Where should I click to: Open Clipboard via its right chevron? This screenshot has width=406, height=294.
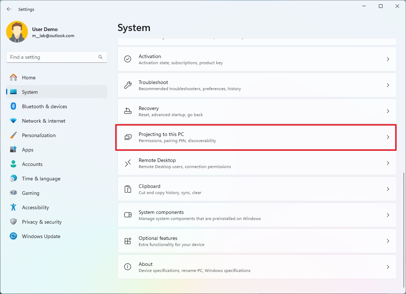click(388, 189)
